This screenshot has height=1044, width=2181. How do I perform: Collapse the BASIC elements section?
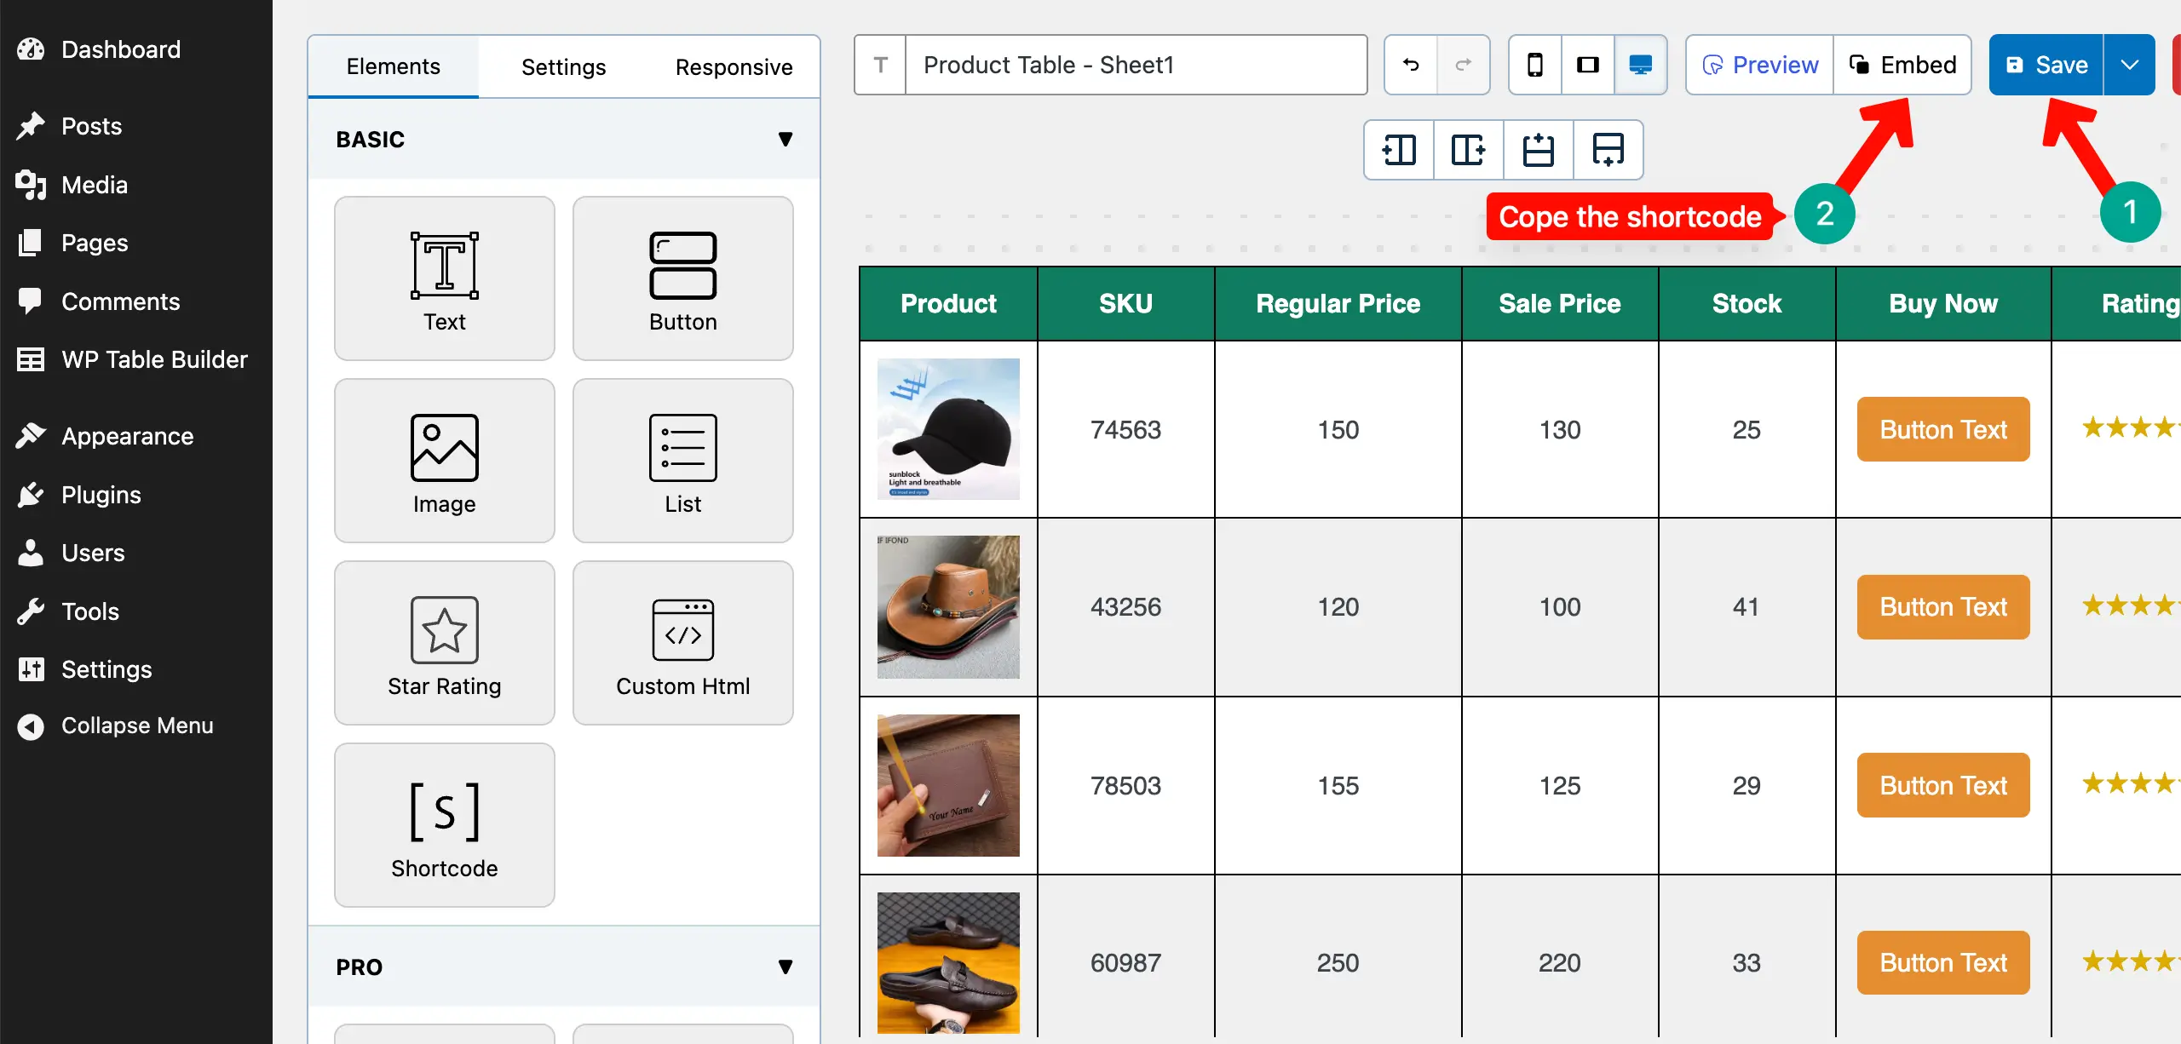786,139
